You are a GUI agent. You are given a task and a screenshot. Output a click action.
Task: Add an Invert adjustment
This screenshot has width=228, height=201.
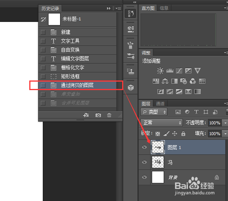(x=161, y=92)
